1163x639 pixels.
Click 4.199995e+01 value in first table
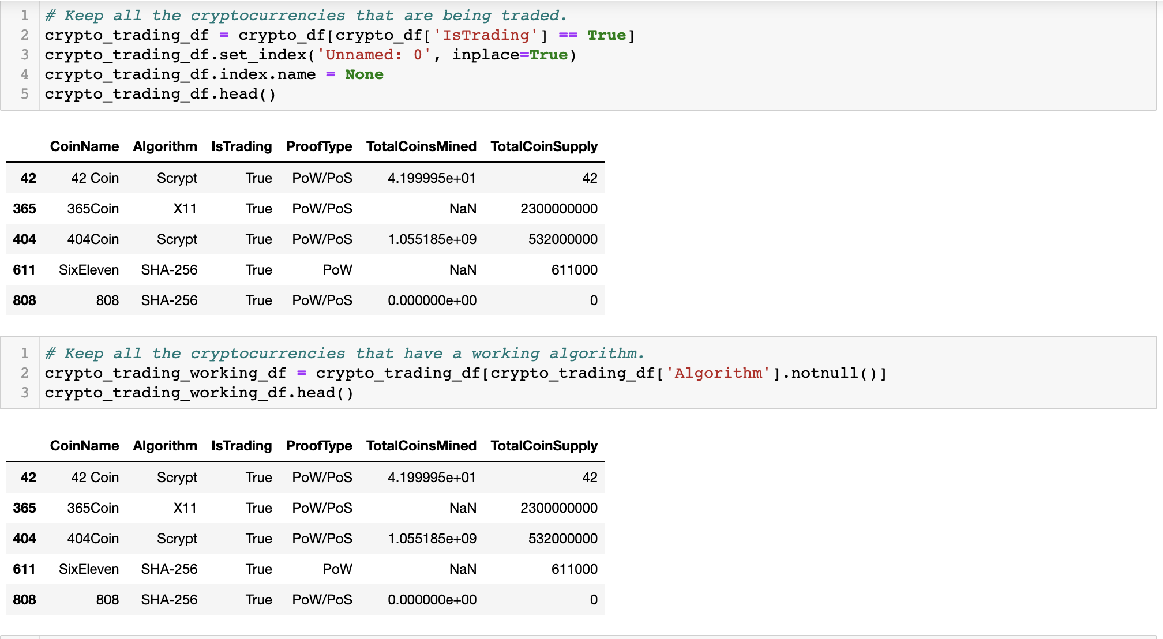432,178
